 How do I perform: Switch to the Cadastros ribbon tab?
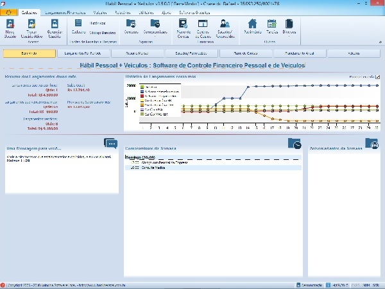[29, 13]
